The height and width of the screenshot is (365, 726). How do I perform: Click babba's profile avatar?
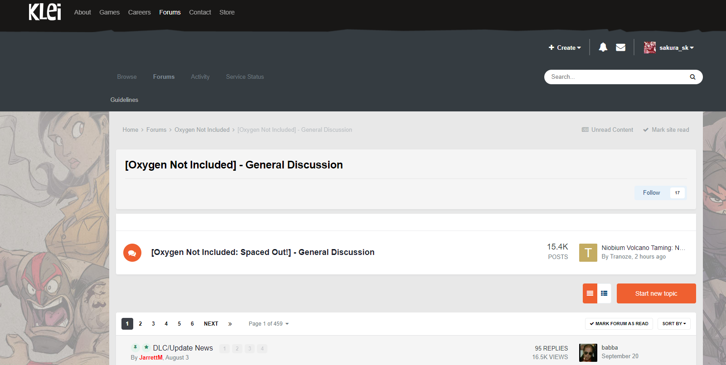pos(588,352)
